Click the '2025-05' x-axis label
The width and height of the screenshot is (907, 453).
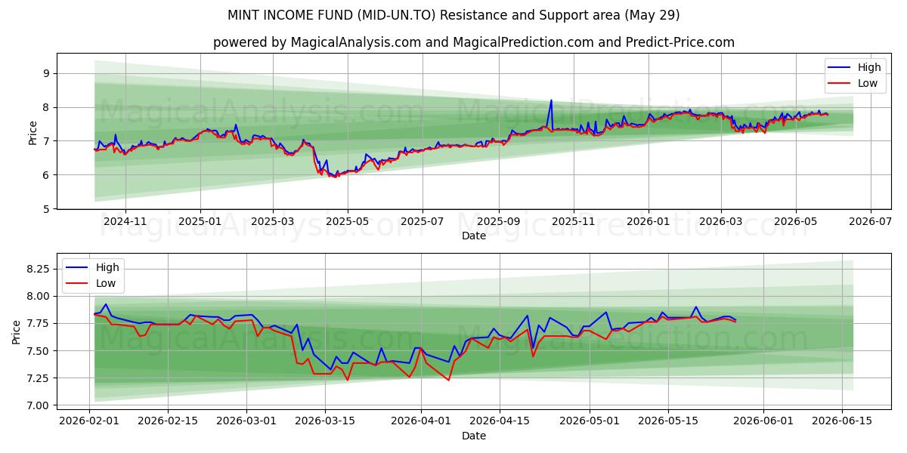[348, 222]
